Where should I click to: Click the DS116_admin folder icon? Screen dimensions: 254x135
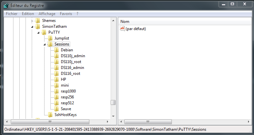(56, 68)
